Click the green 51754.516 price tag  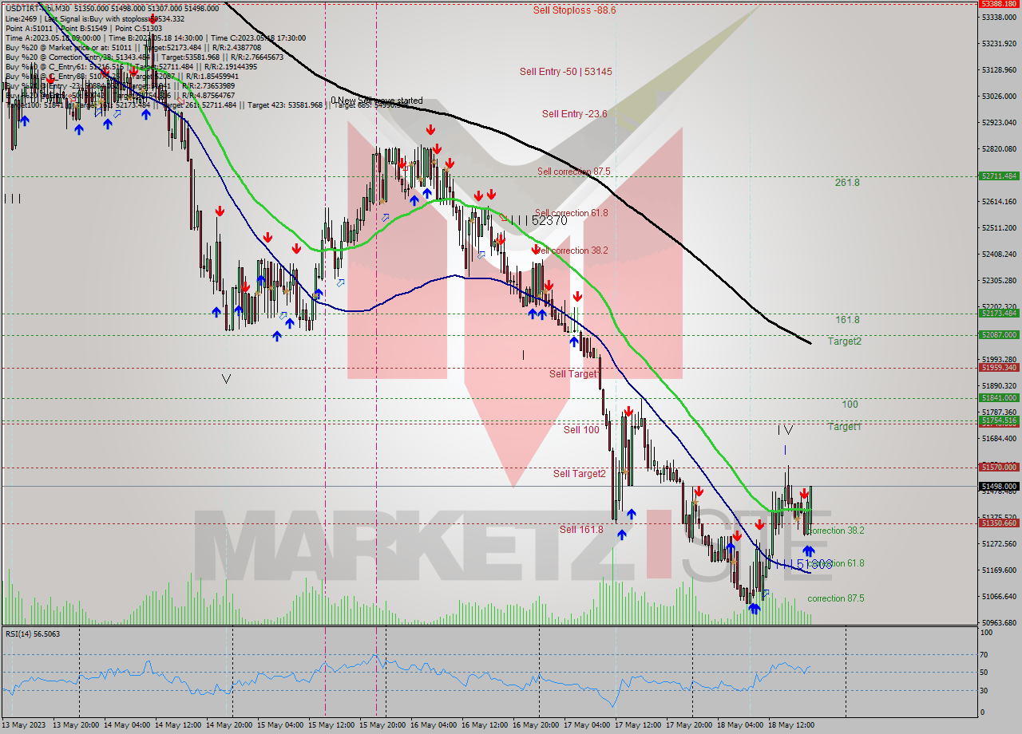999,420
